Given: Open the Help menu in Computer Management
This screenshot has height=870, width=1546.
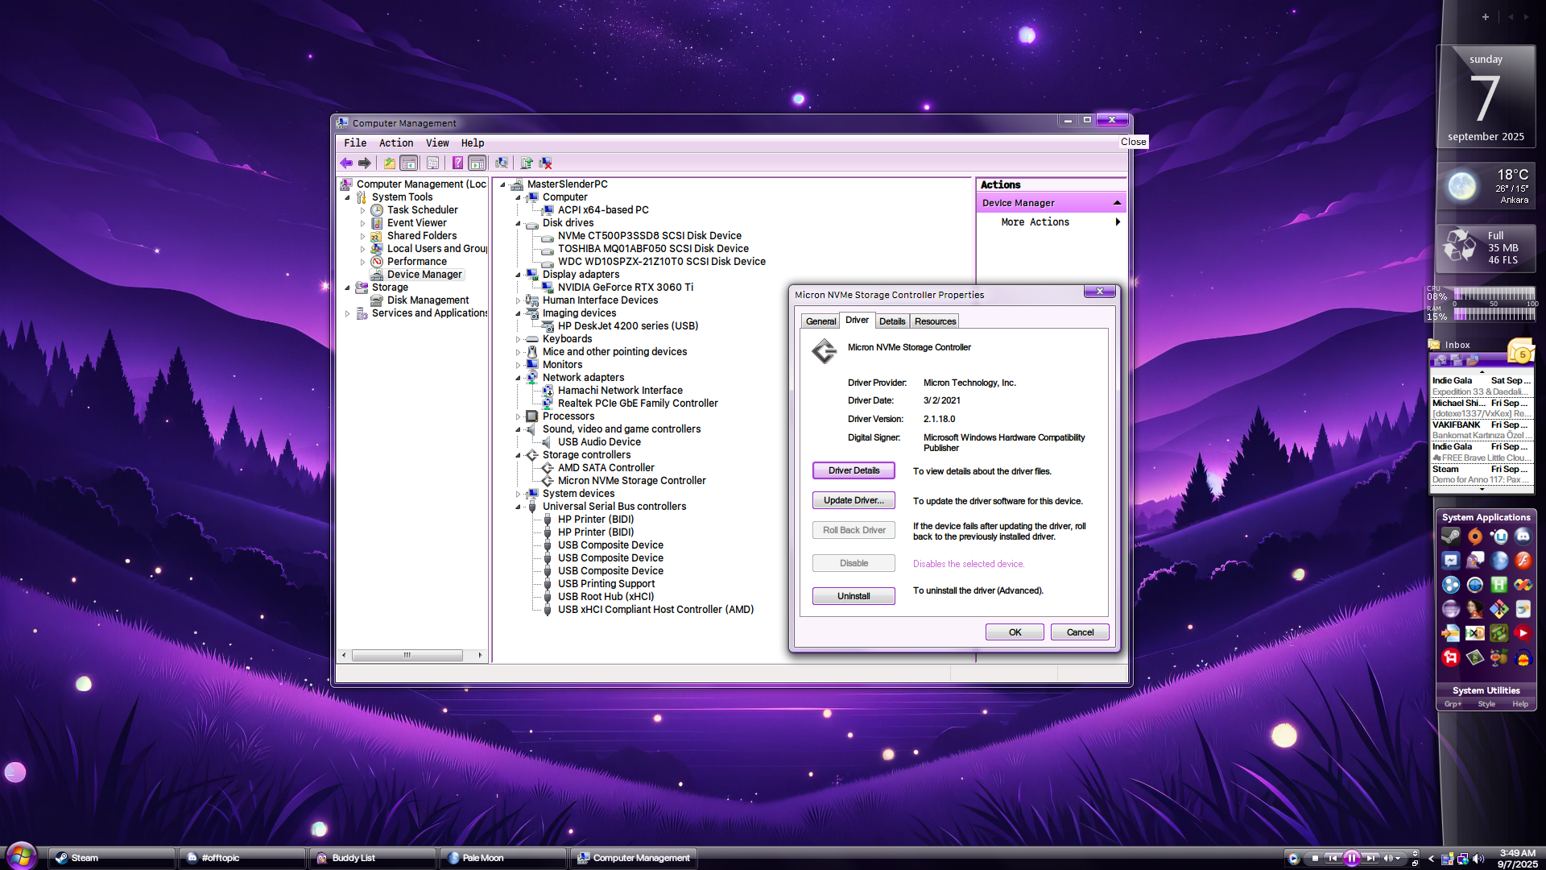Looking at the screenshot, I should [x=473, y=143].
